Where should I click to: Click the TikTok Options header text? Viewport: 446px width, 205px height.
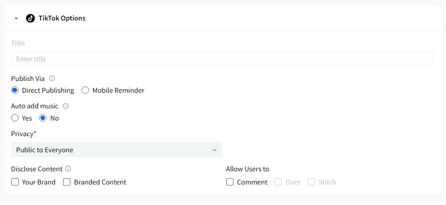click(x=62, y=18)
